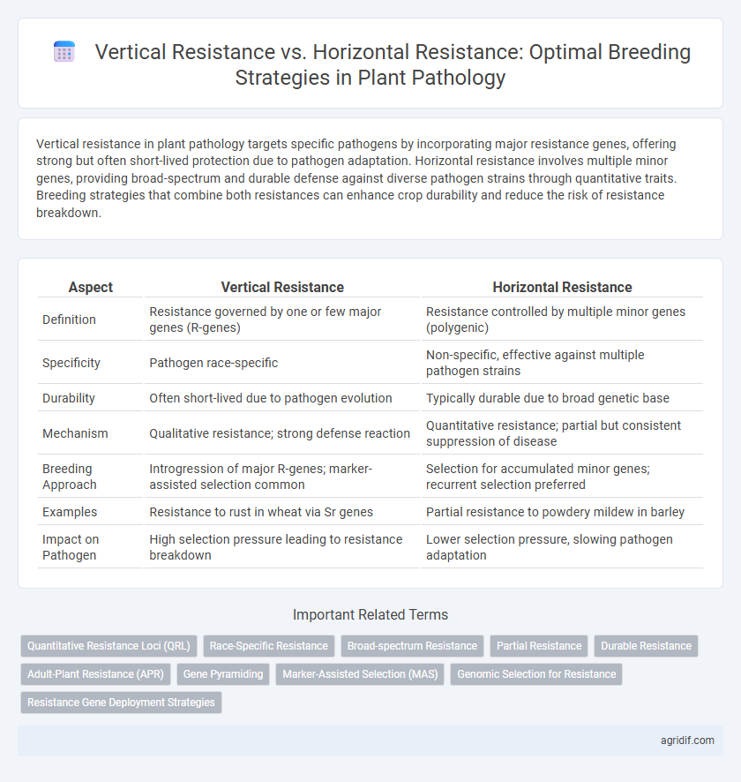Click 'Partial resistance to powdery mildew in barley' cell
The height and width of the screenshot is (782, 741).
click(562, 512)
